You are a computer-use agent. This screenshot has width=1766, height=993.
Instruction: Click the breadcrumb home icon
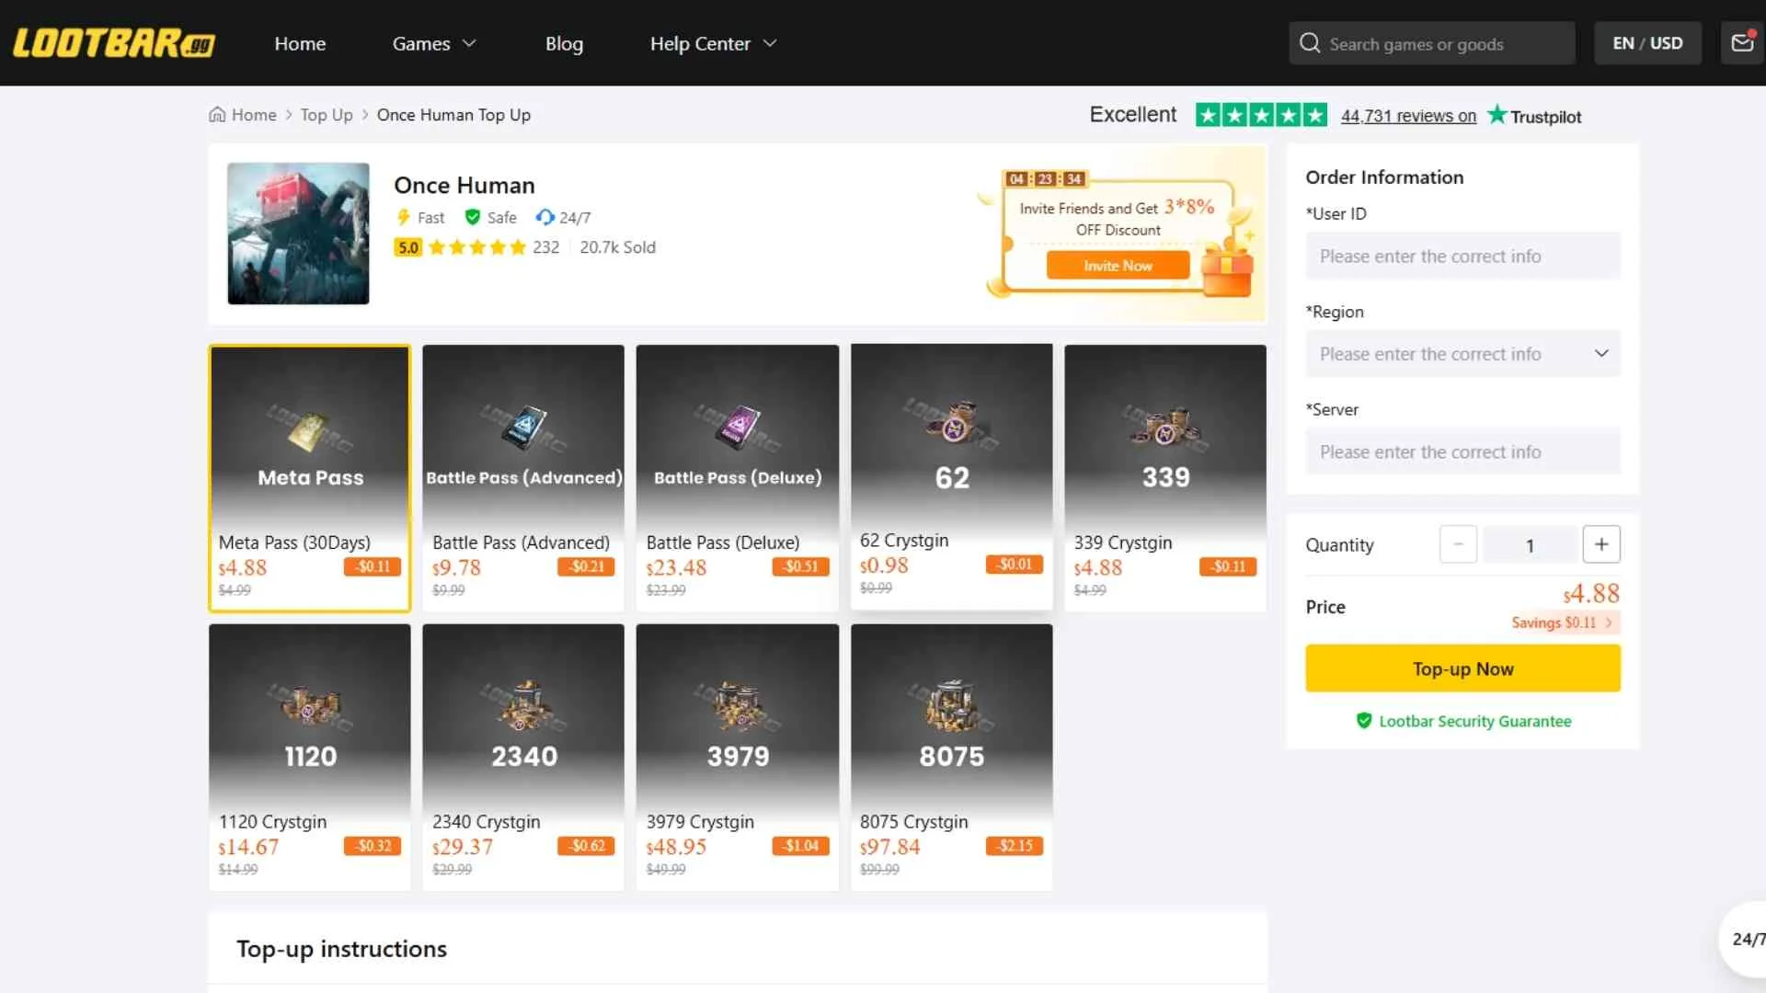pos(217,115)
